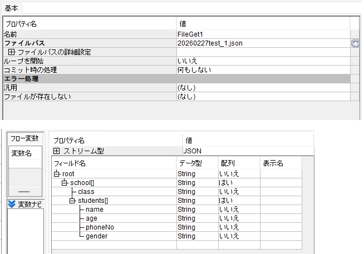The width and height of the screenshot is (364, 254).
Task: Click the 名前 value FileGet1
Action: [x=190, y=34]
